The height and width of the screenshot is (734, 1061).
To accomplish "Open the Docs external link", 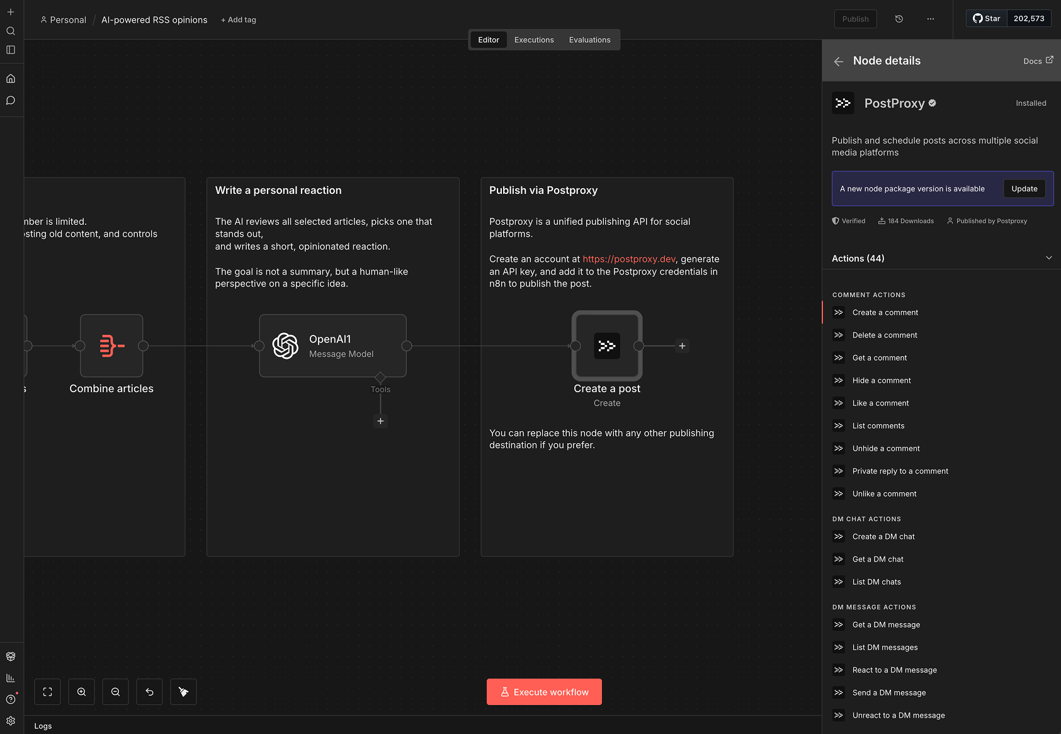I will tap(1038, 61).
